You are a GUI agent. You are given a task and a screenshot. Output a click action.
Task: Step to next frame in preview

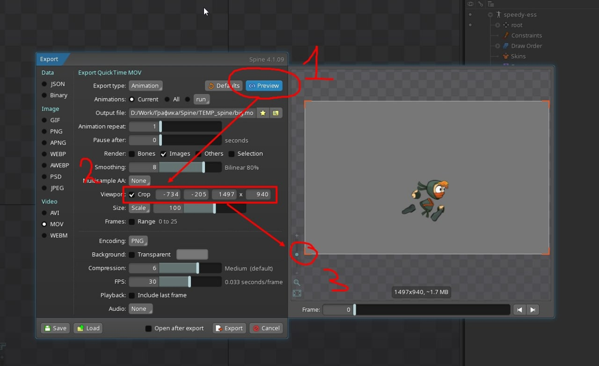(x=533, y=309)
